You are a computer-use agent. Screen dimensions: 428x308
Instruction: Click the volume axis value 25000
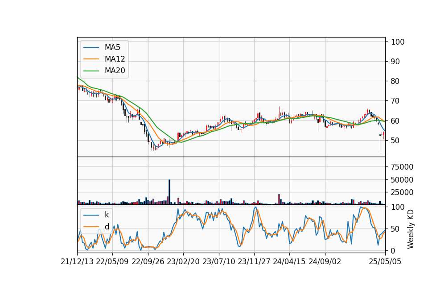click(x=402, y=192)
